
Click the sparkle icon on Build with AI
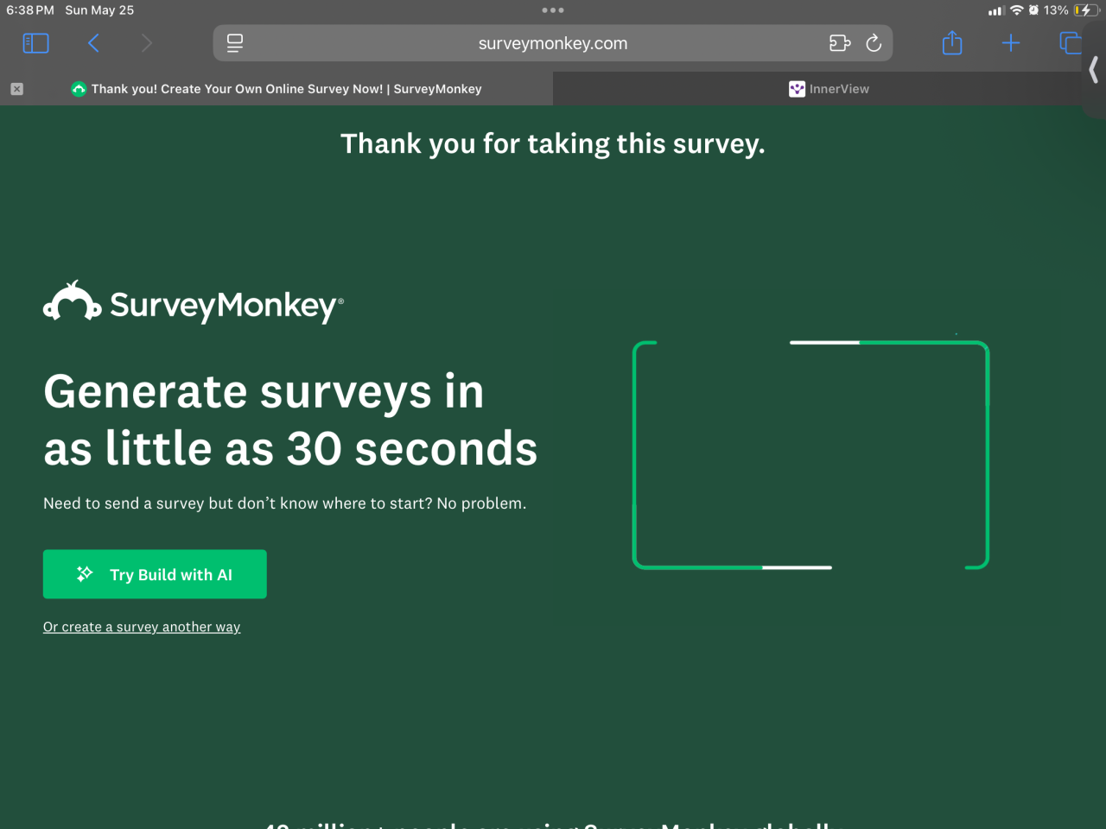[85, 574]
